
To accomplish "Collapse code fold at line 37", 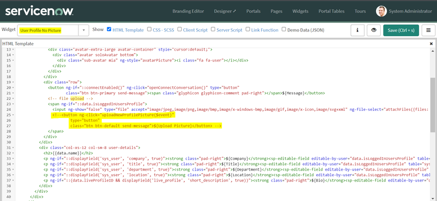I will (x=13, y=180).
